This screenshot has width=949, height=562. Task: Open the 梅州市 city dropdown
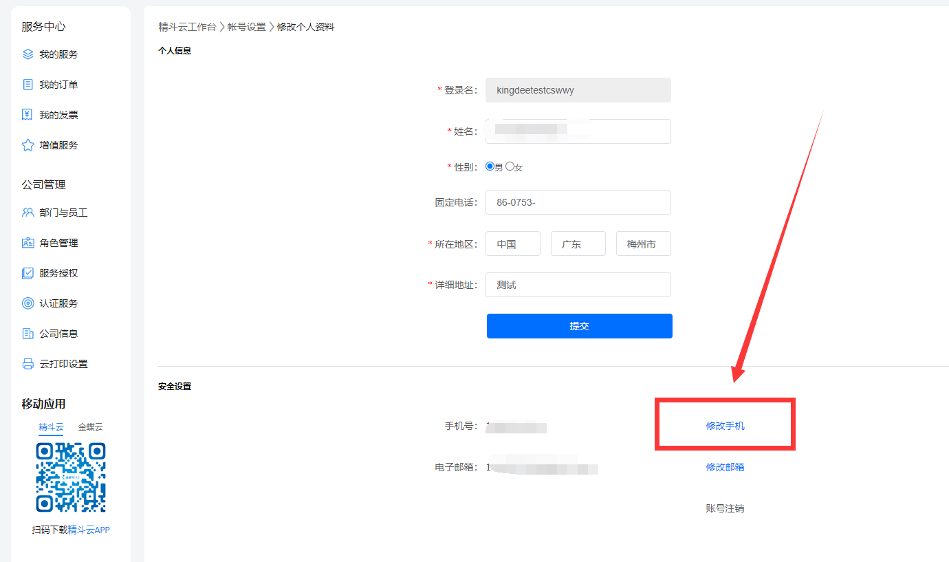(x=644, y=244)
